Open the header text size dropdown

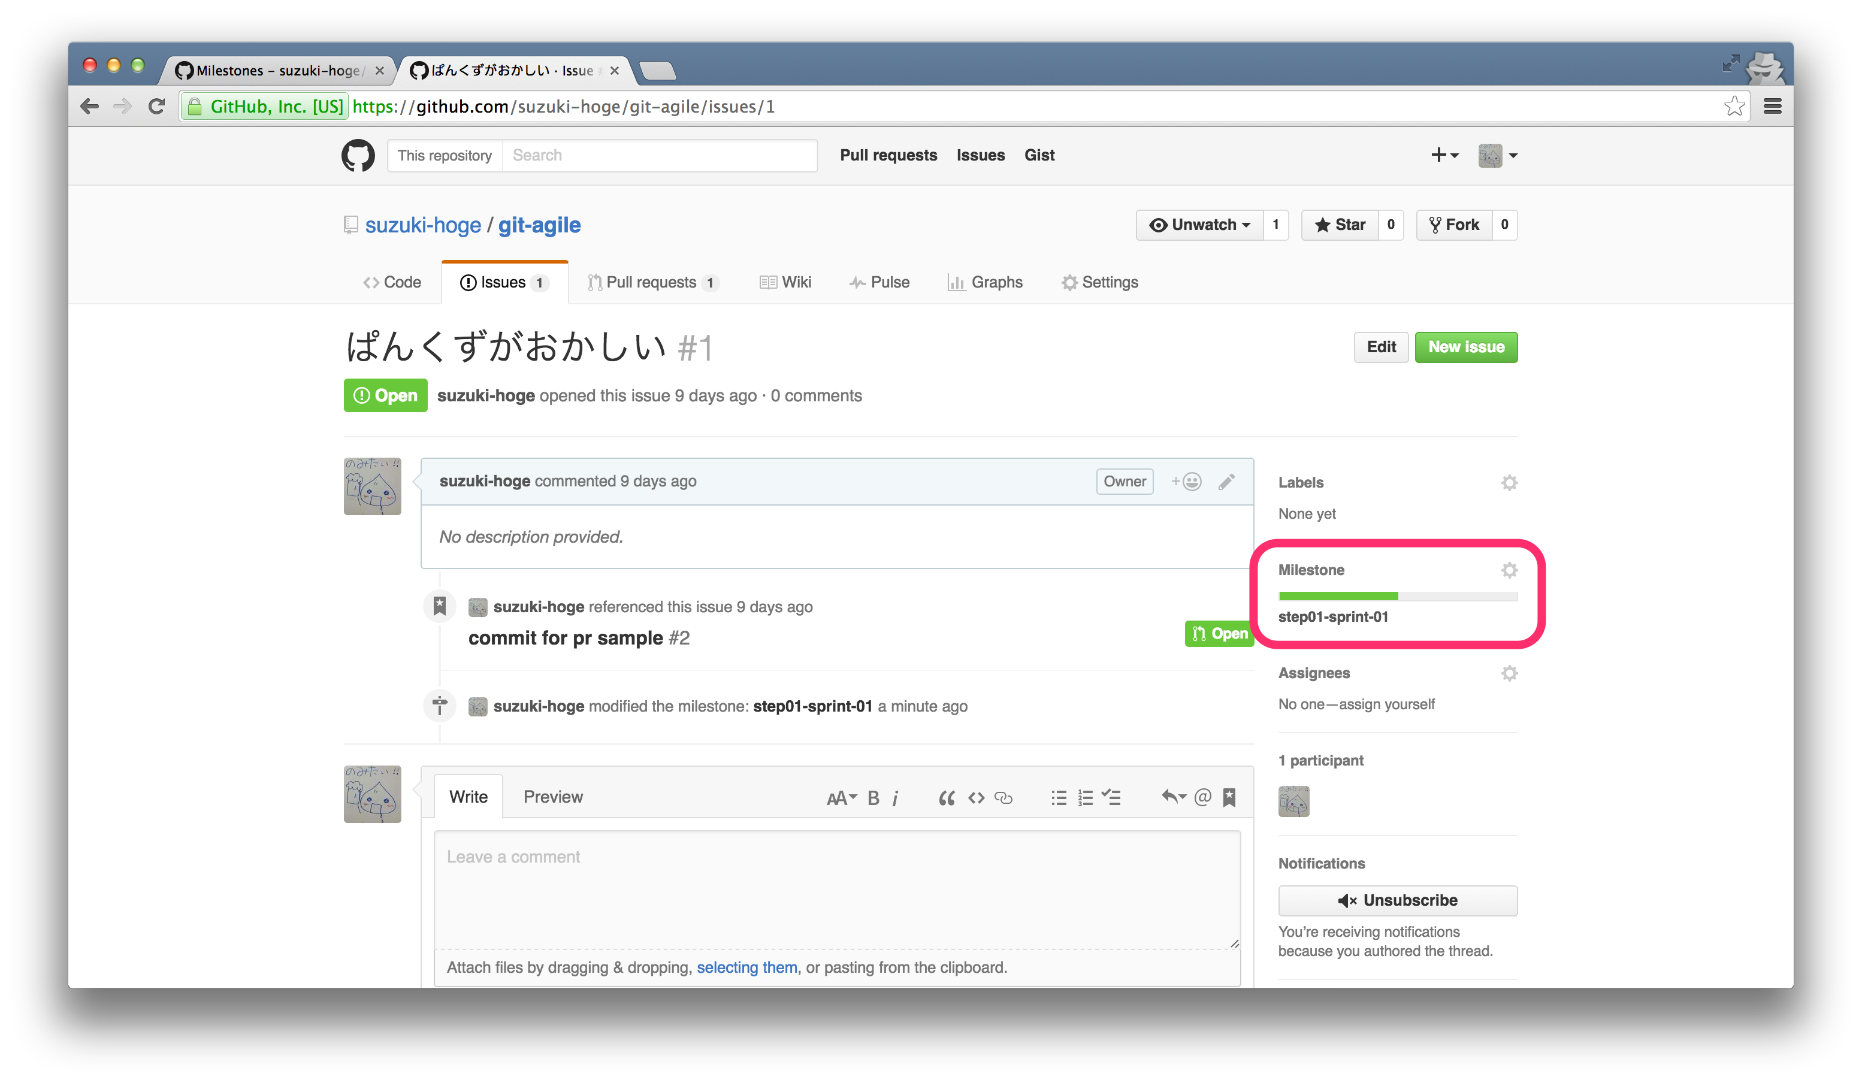[841, 798]
